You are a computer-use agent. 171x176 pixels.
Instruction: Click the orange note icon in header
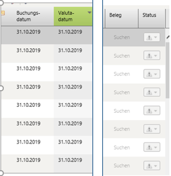(3, 13)
